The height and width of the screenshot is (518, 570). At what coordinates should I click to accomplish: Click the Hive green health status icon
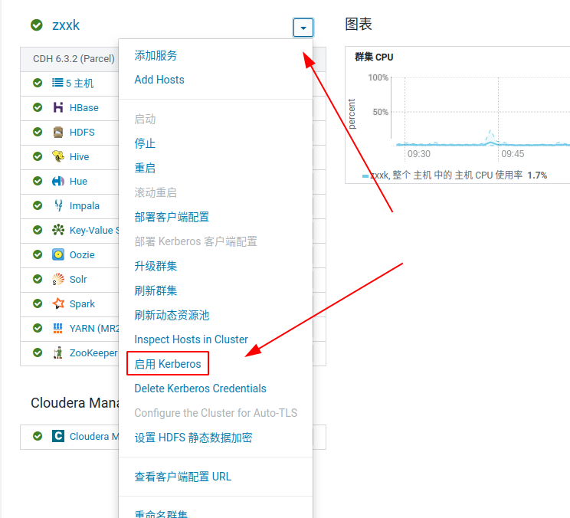(38, 156)
